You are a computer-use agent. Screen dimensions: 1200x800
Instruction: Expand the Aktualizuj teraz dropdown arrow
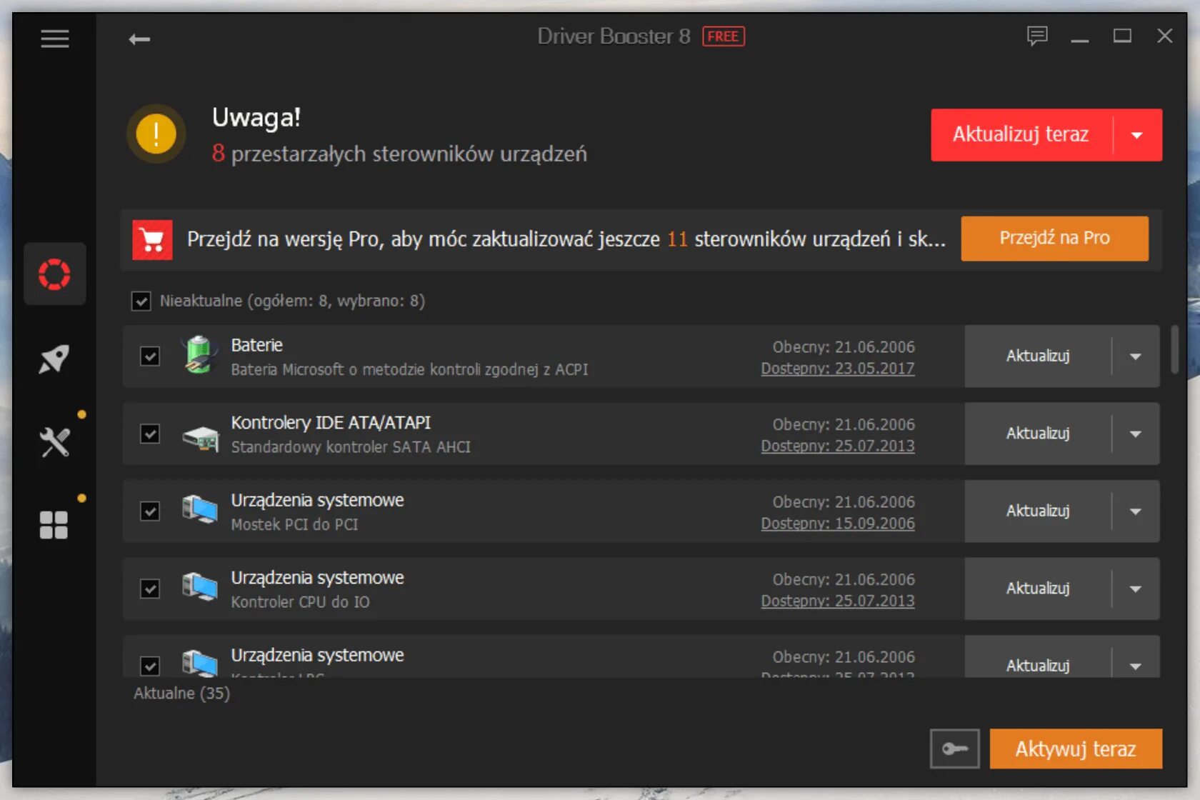point(1137,135)
